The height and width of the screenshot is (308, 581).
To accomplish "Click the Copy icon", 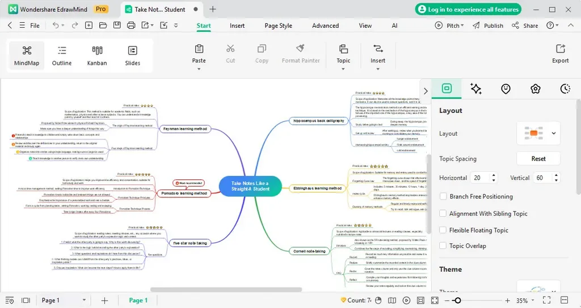I will 262,49.
